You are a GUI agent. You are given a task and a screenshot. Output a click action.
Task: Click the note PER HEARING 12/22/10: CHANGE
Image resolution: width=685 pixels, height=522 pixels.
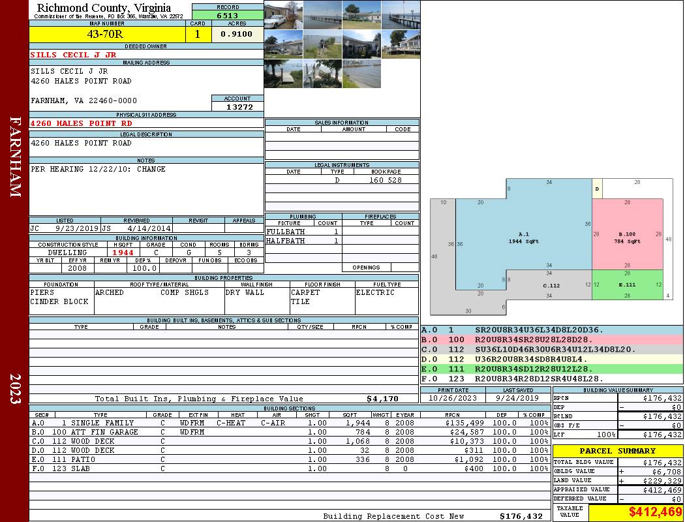coord(98,169)
